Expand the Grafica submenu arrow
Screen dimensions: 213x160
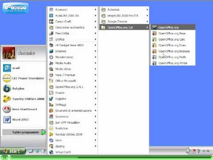(x=95, y=39)
